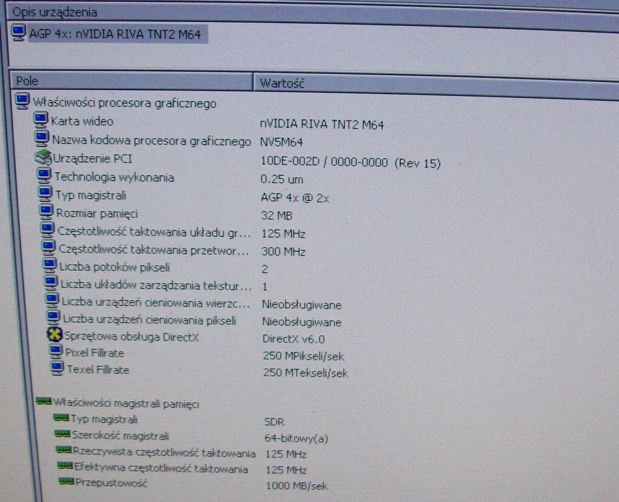
Task: Click the value nVIDIA RIVA TNT2 M64 in Wartość
Action: (322, 125)
